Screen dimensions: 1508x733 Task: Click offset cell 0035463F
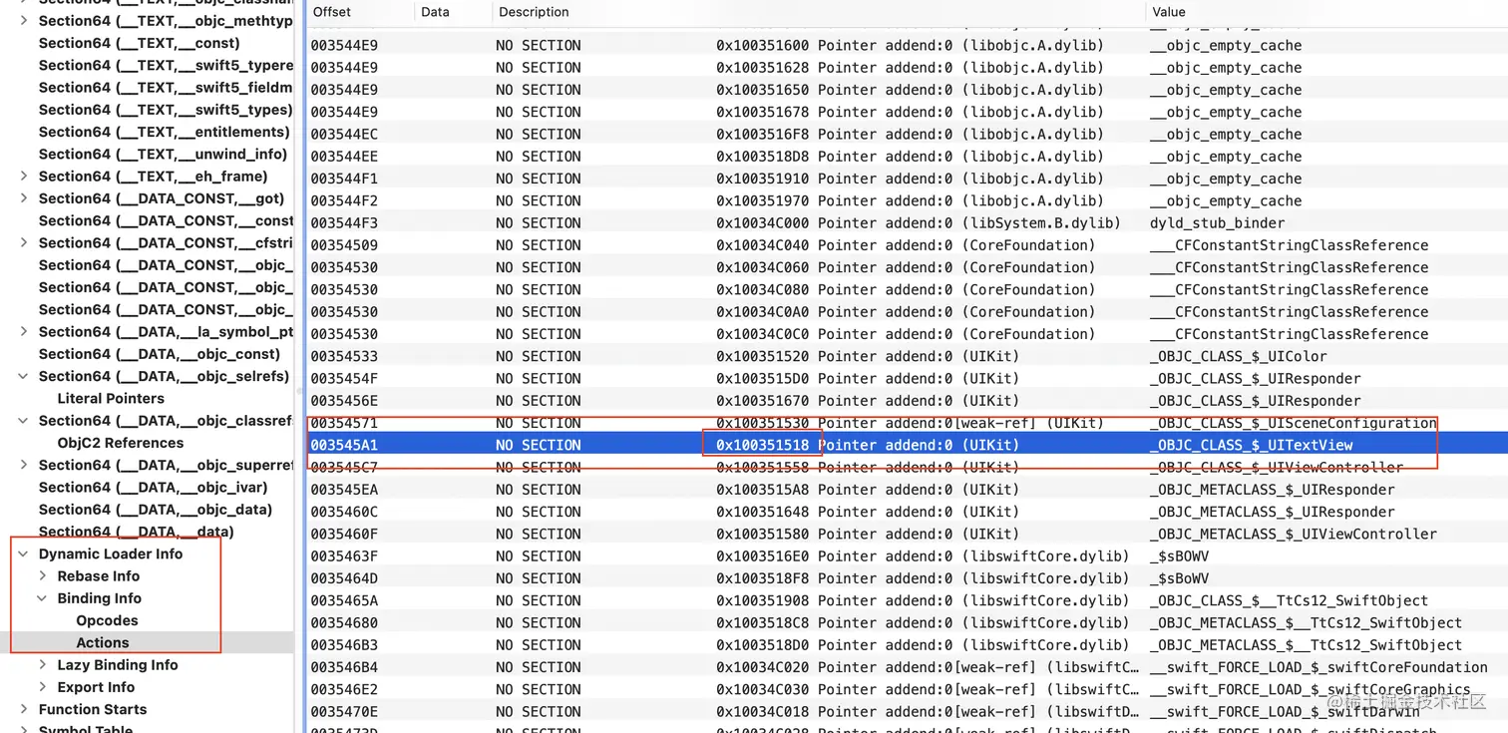pyautogui.click(x=344, y=555)
